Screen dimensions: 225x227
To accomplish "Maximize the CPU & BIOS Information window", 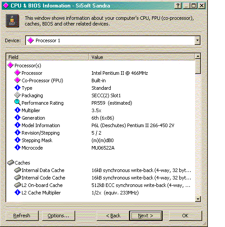I will [193, 6].
